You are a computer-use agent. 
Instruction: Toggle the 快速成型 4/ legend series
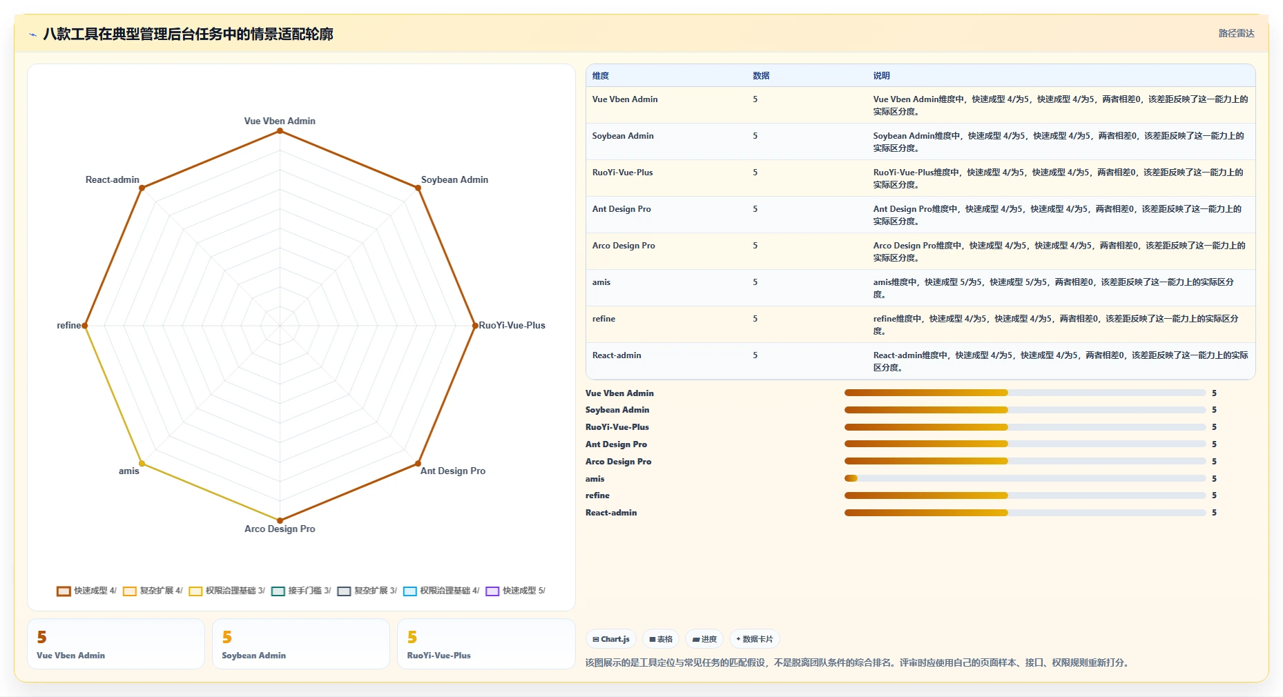(86, 591)
